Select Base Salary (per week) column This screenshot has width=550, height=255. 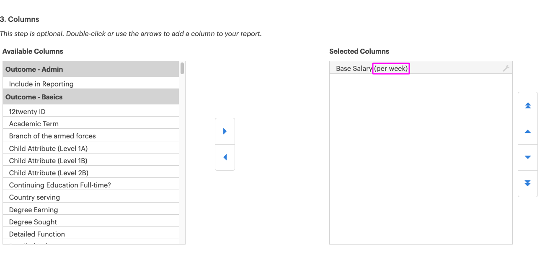[372, 68]
